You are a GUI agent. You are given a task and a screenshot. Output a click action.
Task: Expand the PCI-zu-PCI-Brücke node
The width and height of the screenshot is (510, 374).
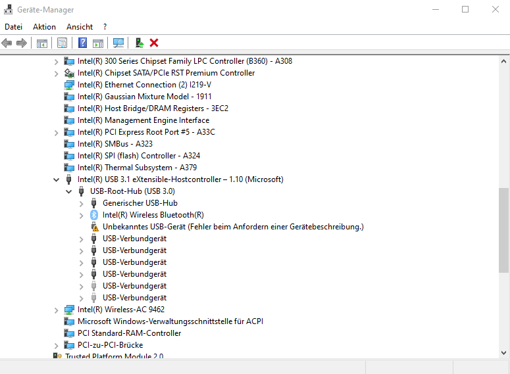(x=57, y=346)
